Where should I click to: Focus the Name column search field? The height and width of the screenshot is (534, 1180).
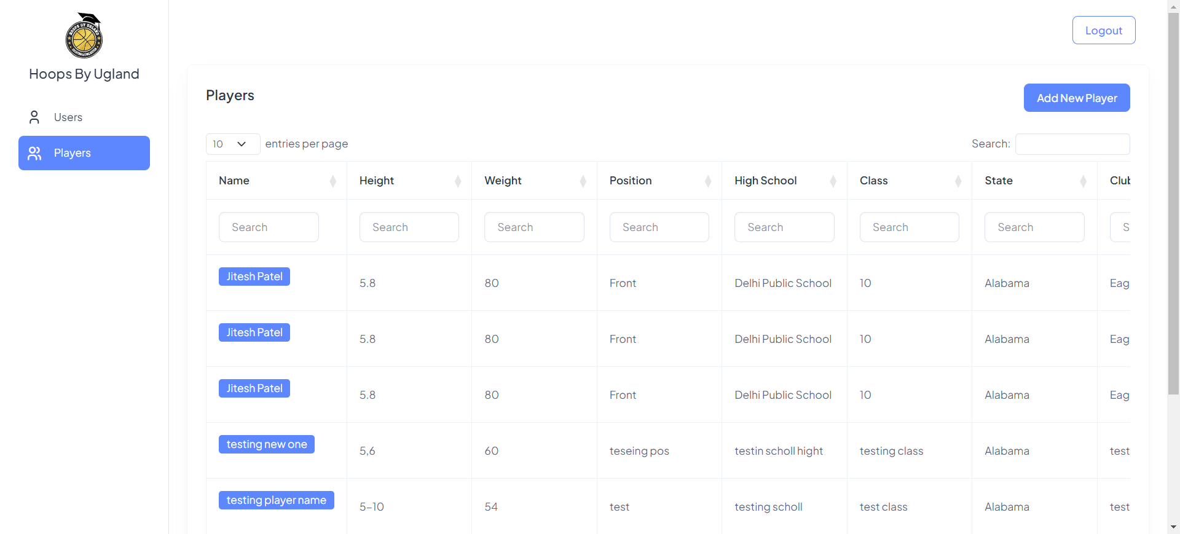[269, 227]
